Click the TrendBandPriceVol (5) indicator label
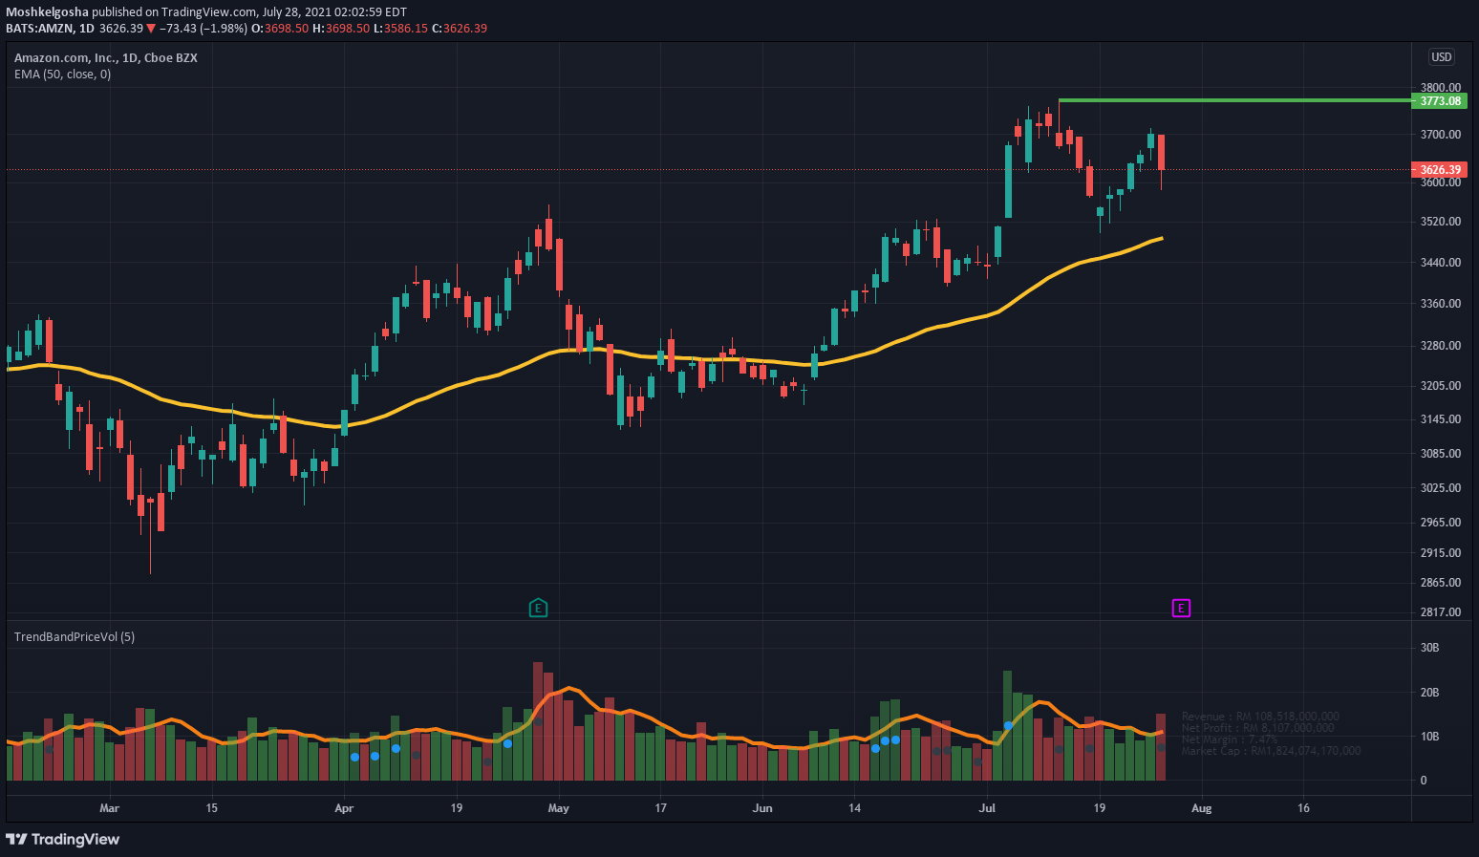Screen dimensions: 1479x857 (x=75, y=636)
